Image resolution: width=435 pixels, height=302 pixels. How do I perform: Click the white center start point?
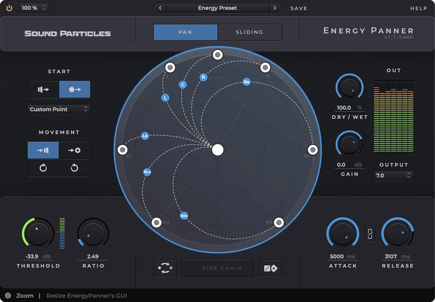[218, 150]
